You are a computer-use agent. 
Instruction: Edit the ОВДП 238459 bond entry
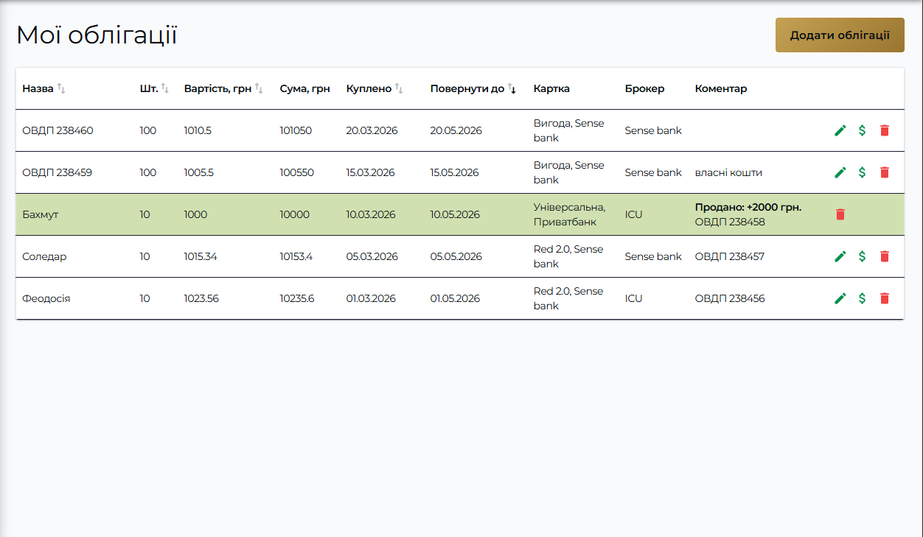point(840,172)
